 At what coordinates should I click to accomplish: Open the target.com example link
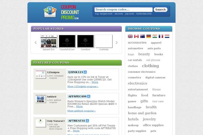click(106, 14)
